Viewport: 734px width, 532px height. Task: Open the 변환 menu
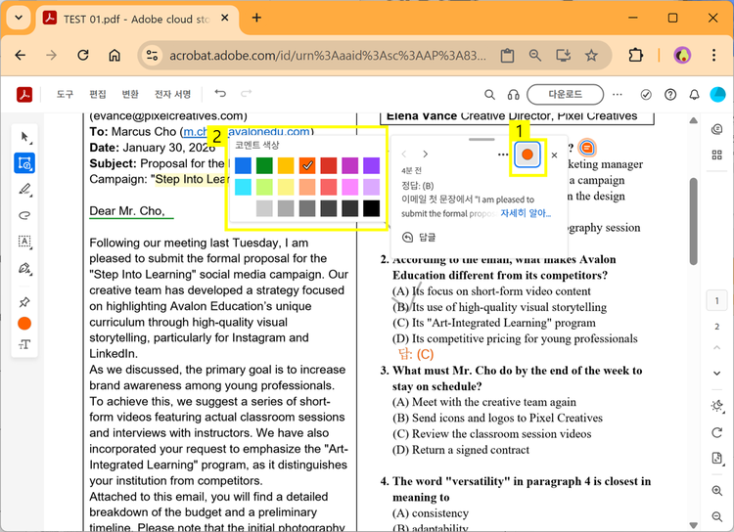point(130,95)
